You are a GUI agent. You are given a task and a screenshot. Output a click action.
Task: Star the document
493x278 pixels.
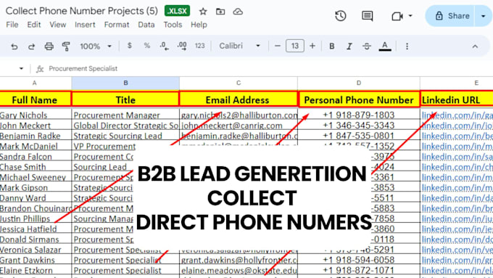203,12
